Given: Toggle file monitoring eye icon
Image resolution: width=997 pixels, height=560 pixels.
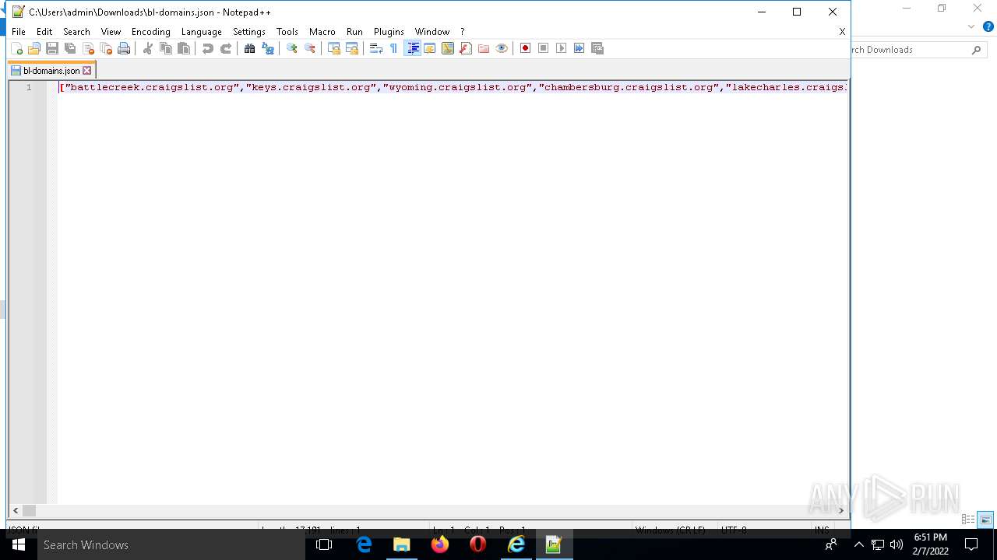Looking at the screenshot, I should [502, 48].
